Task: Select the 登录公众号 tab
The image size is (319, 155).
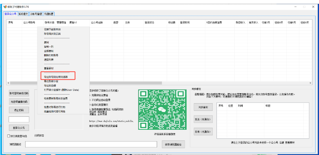Action: 10,14
